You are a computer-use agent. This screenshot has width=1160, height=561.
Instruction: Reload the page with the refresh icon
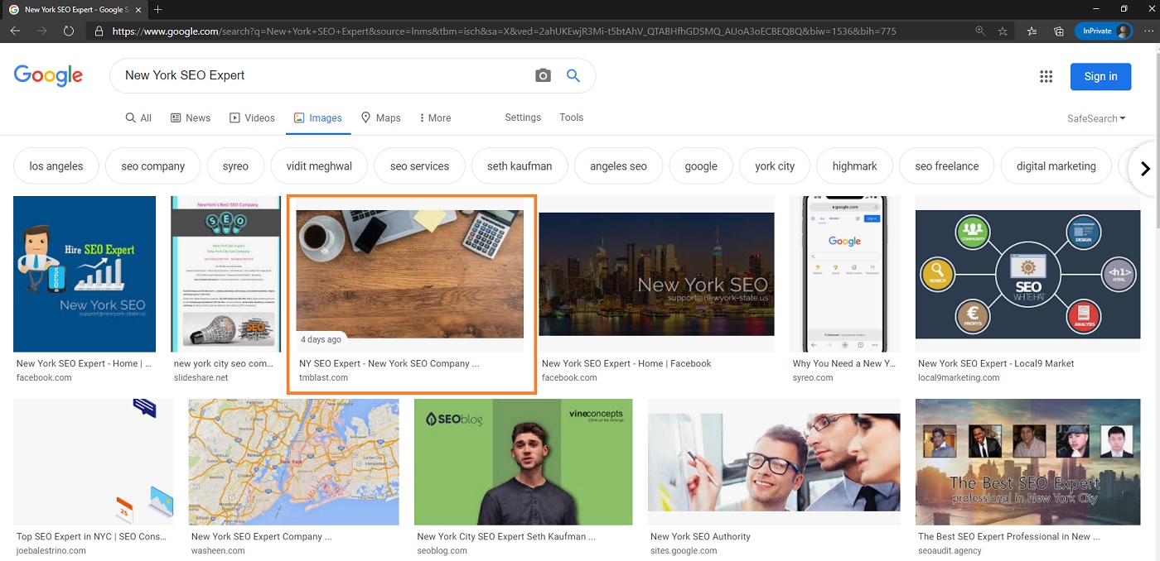69,31
